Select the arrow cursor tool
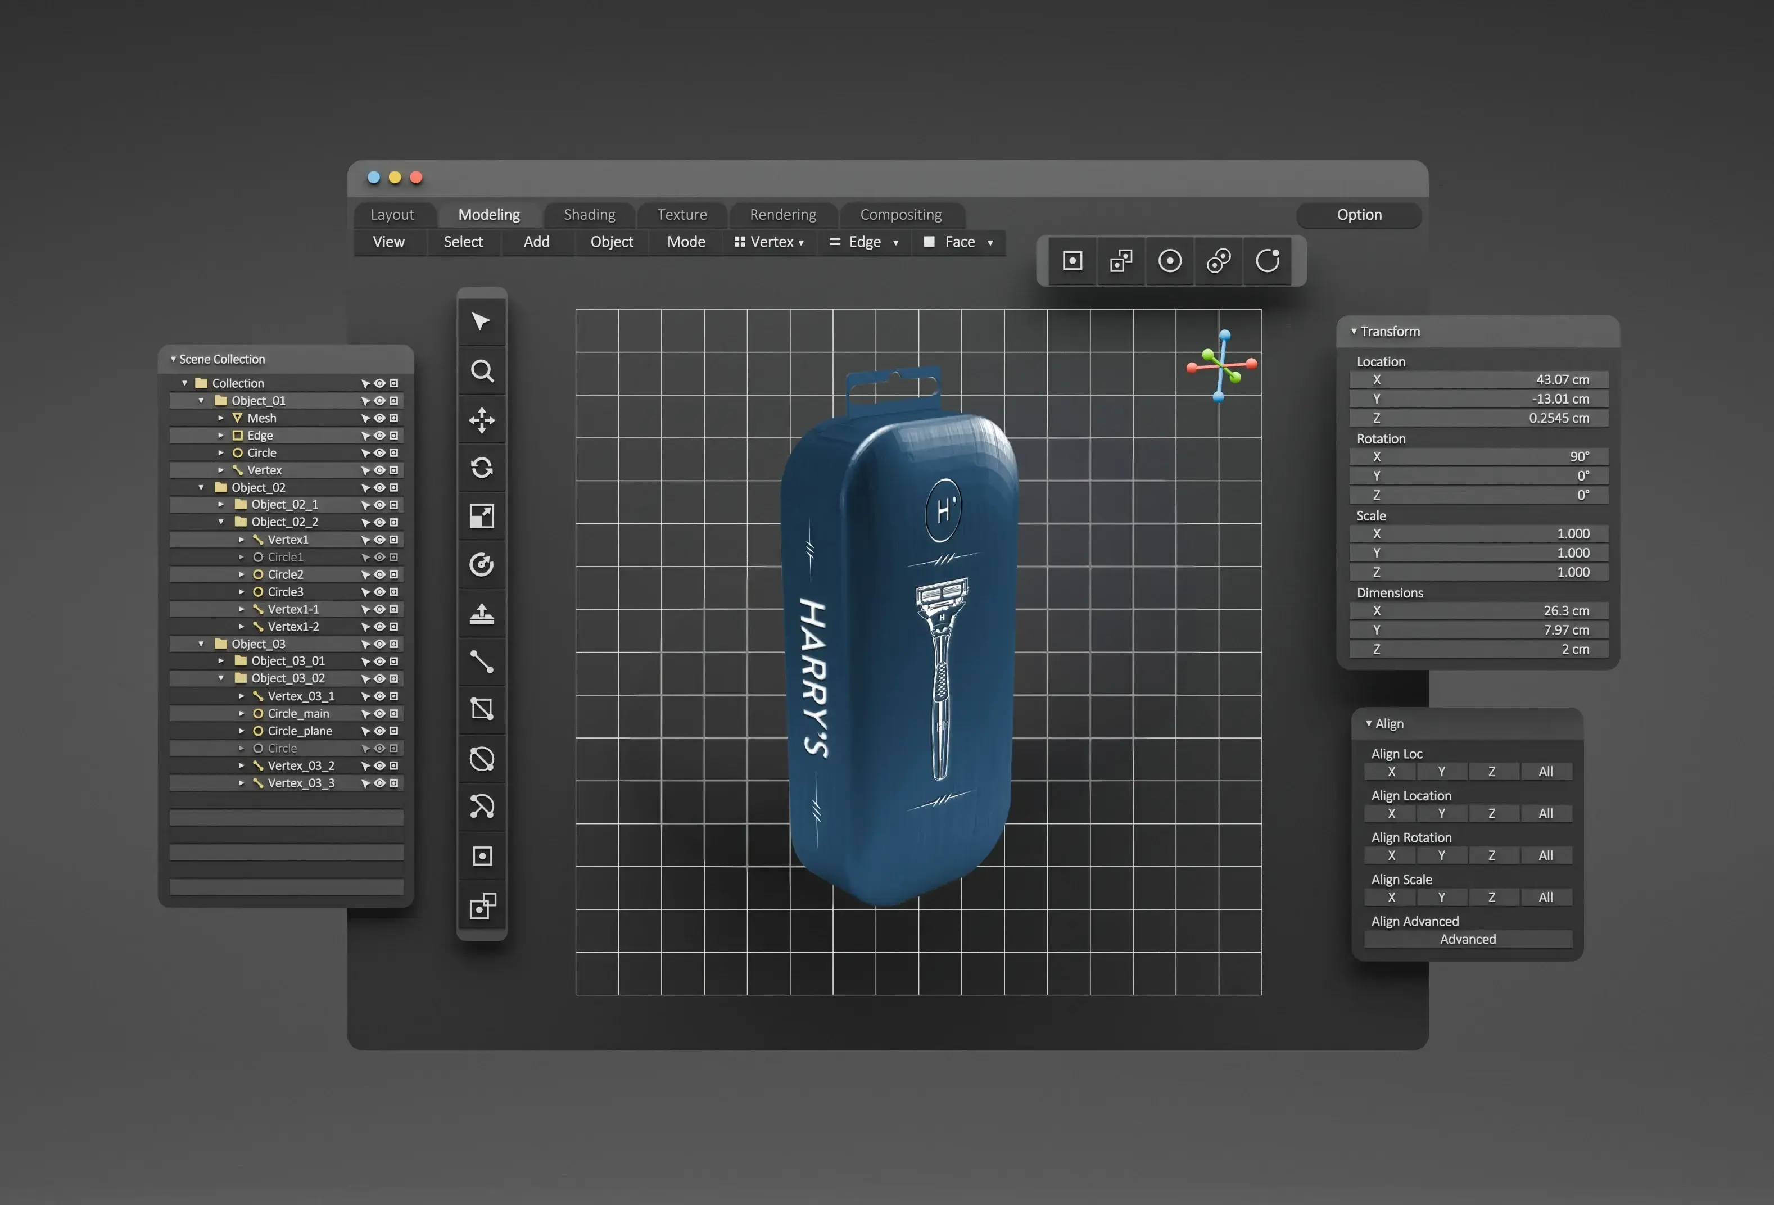The height and width of the screenshot is (1205, 1774). (x=482, y=322)
